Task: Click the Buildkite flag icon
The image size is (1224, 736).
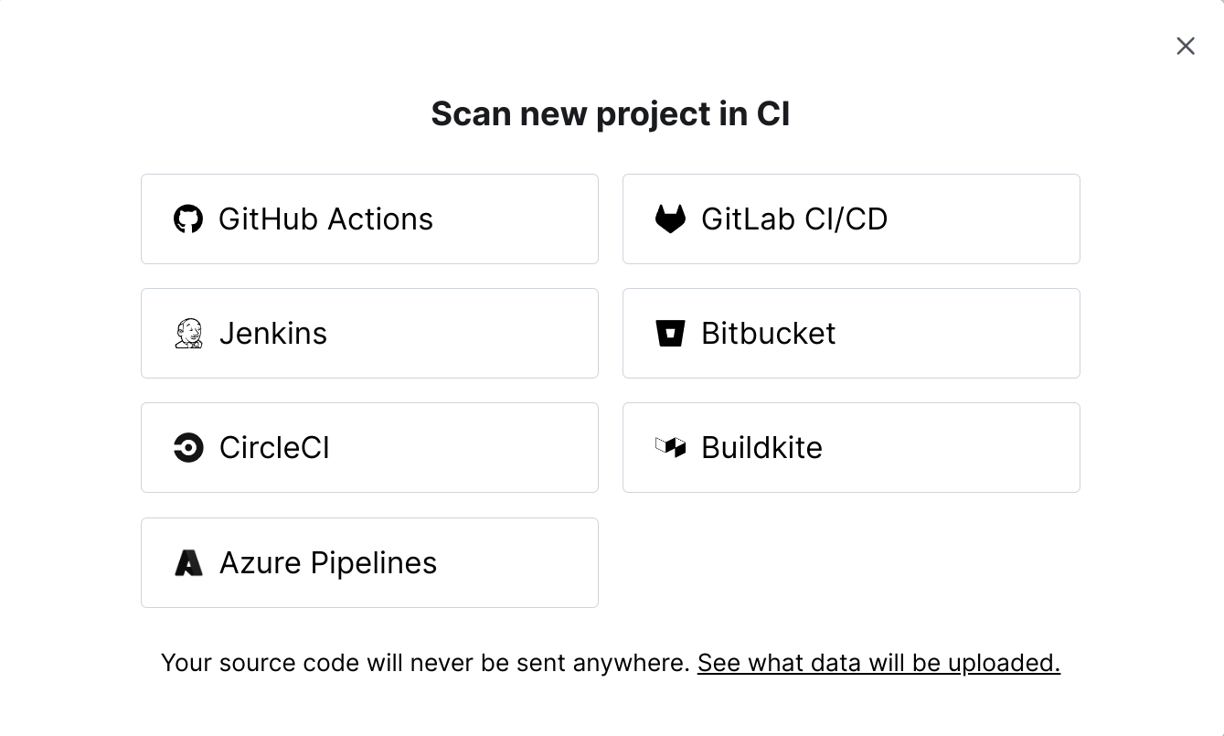Action: tap(670, 447)
